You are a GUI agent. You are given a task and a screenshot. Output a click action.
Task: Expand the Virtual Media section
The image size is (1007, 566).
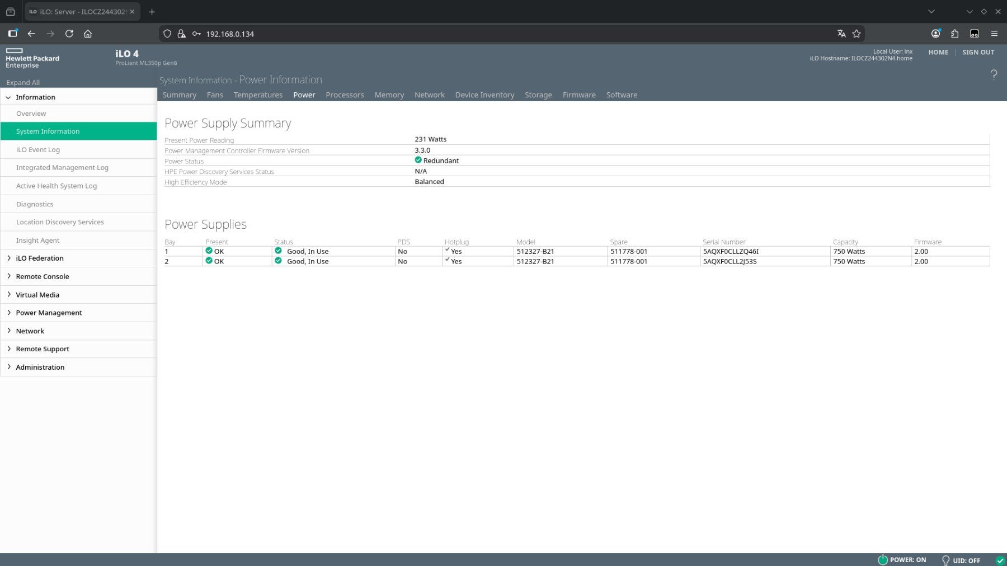coord(8,294)
